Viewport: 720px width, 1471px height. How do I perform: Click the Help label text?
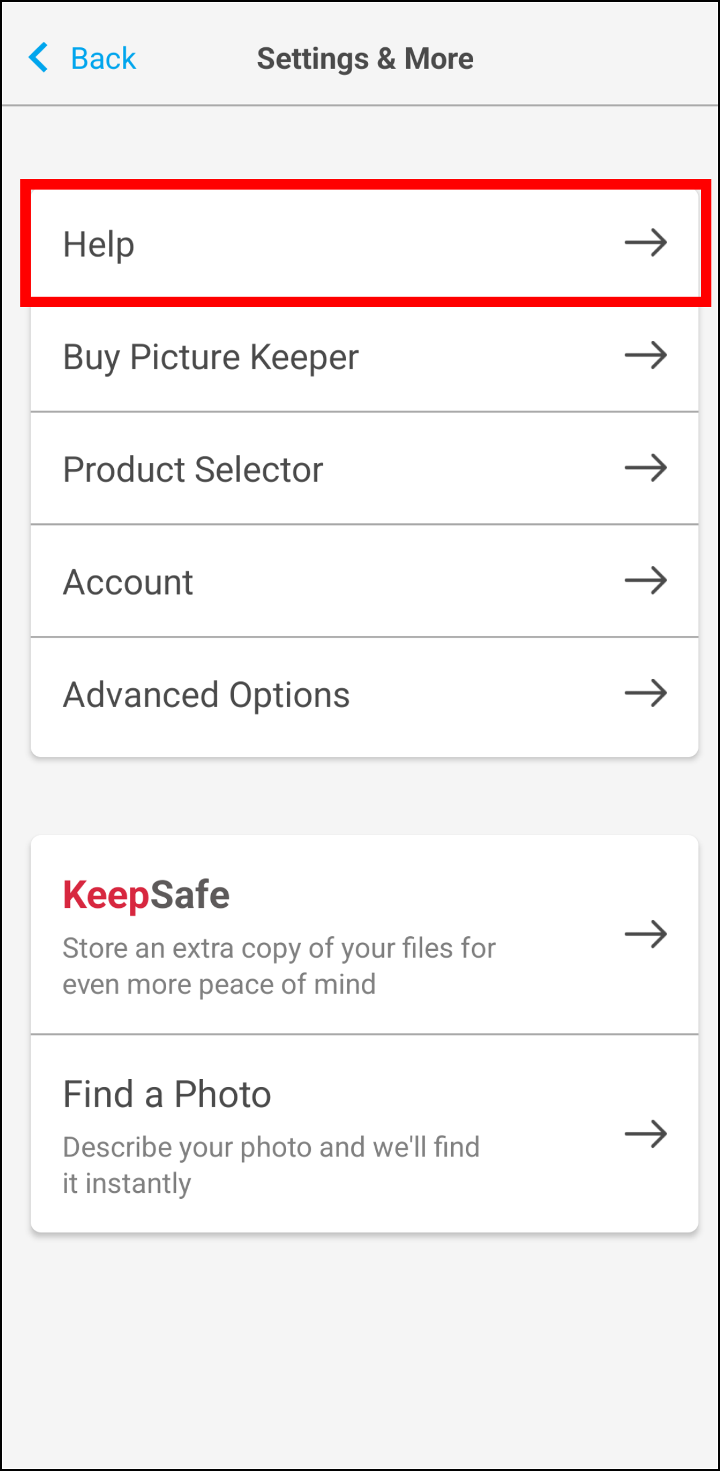pyautogui.click(x=98, y=245)
